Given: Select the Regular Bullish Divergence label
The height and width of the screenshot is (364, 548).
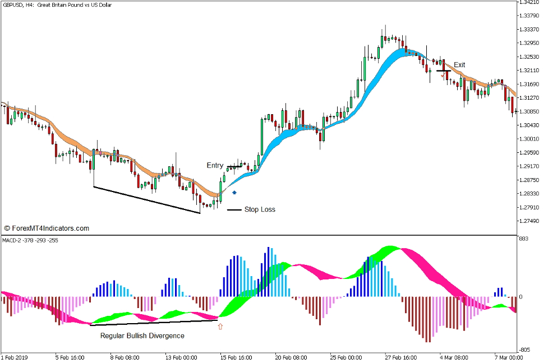Looking at the screenshot, I should click(142, 336).
